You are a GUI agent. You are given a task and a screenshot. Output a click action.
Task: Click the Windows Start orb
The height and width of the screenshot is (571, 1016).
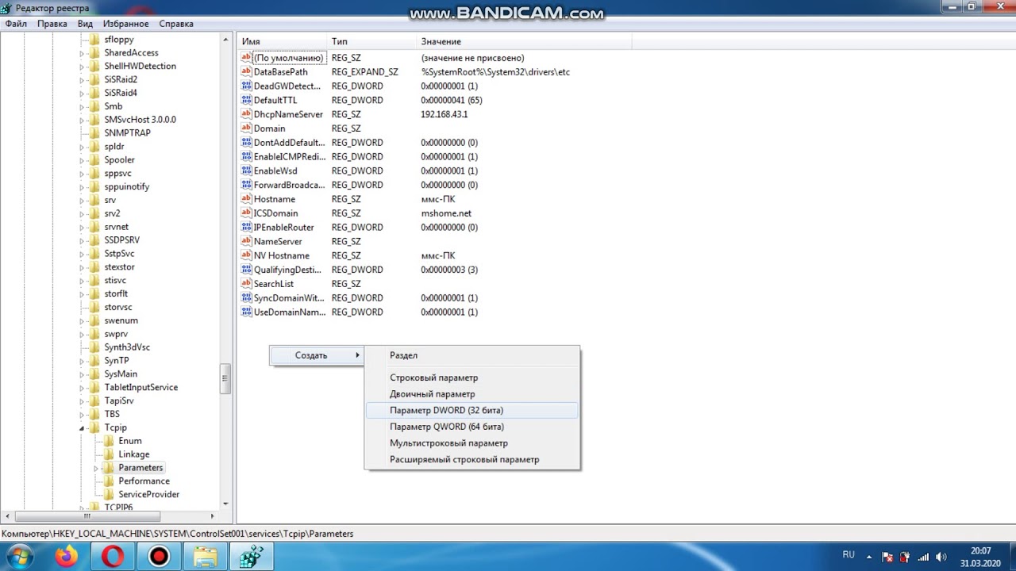tap(19, 556)
